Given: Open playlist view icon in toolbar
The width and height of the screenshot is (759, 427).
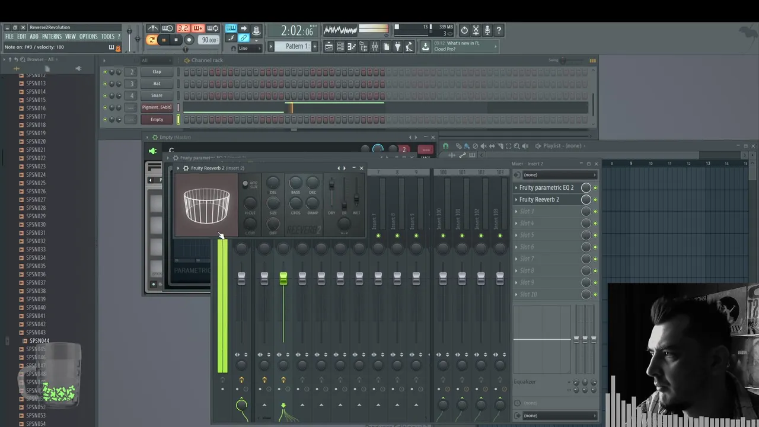Looking at the screenshot, I should tap(329, 46).
